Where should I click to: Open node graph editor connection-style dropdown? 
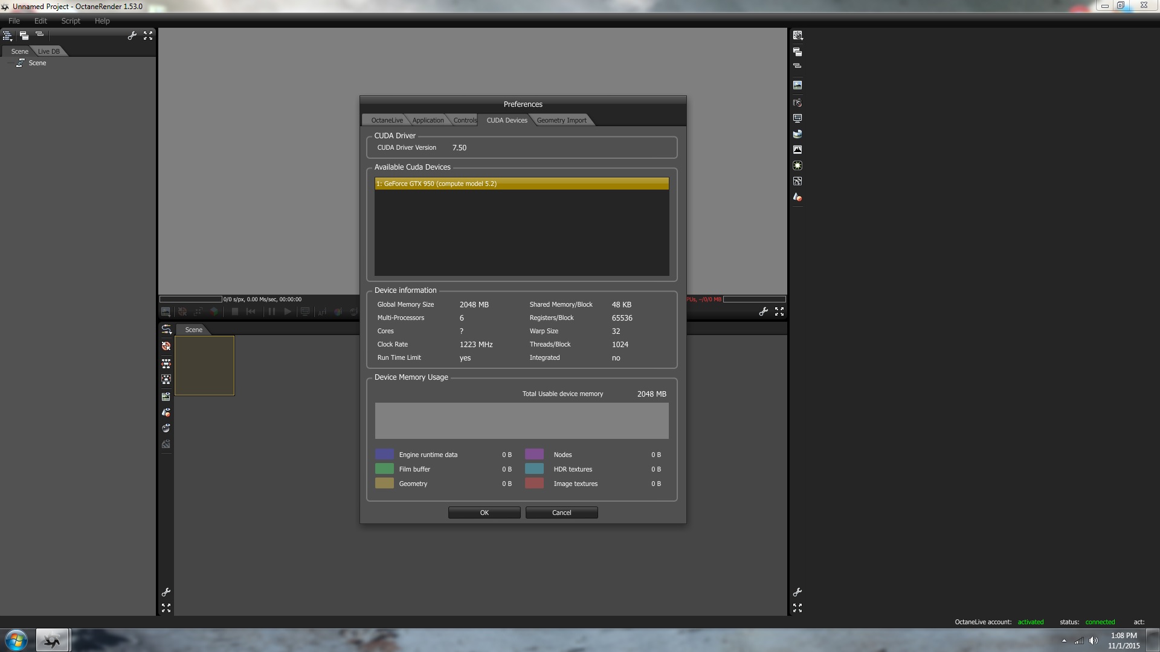coord(166,329)
